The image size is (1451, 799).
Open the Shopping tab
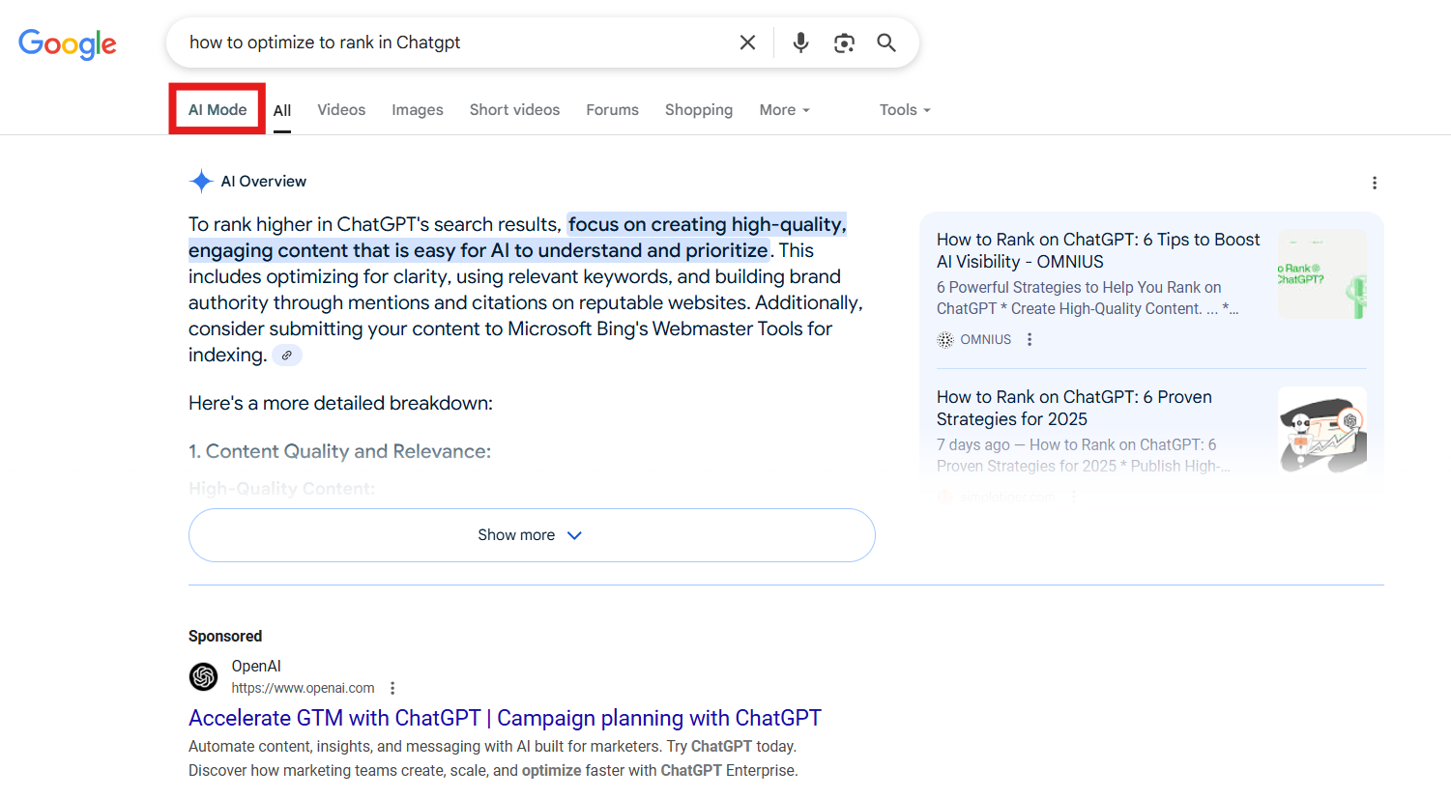tap(699, 109)
